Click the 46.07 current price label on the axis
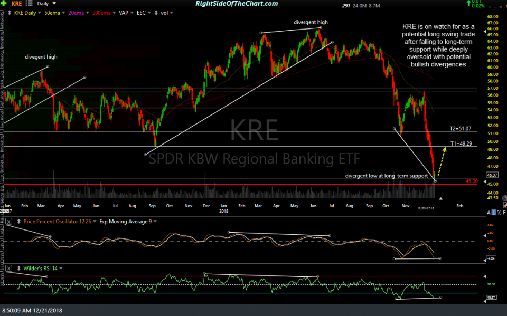Viewport: 507px width, 316px height. 492,176
